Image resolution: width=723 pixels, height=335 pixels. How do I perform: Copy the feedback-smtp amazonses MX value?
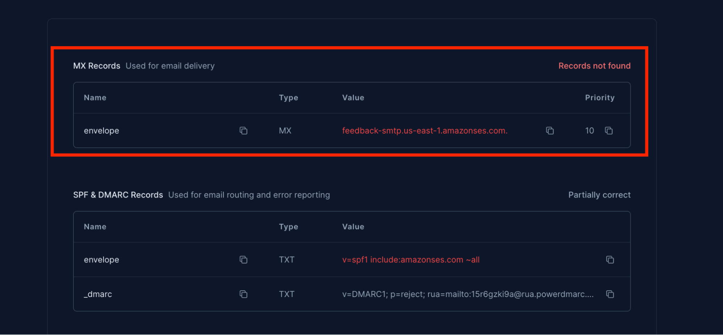pyautogui.click(x=550, y=130)
